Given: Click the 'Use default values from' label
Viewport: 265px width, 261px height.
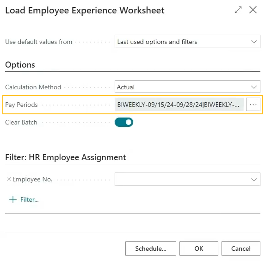Looking at the screenshot, I should point(39,42).
